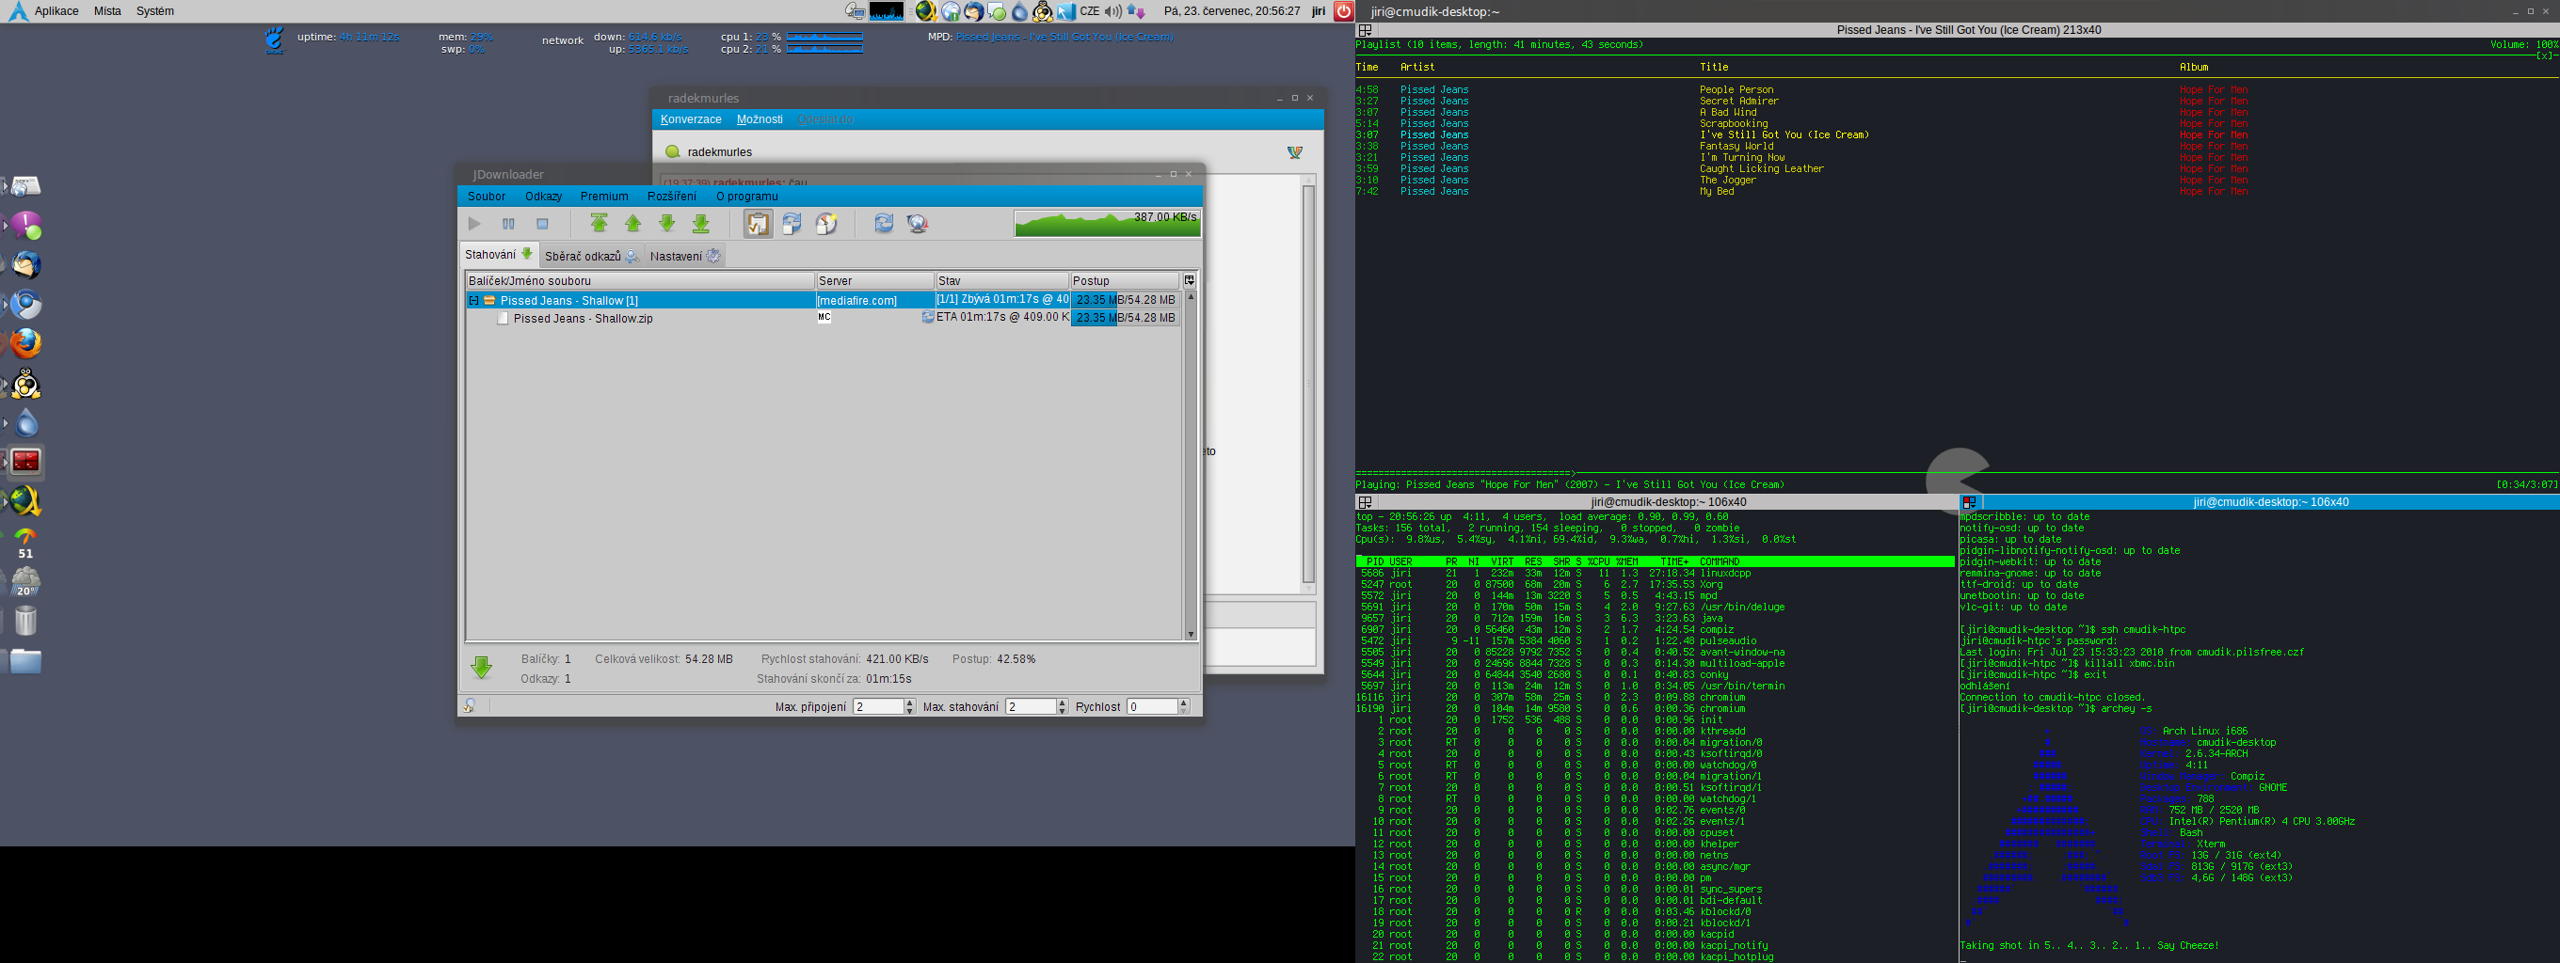Click the volume speaker icon in the tray
Image resolution: width=2560 pixels, height=963 pixels.
1112,11
